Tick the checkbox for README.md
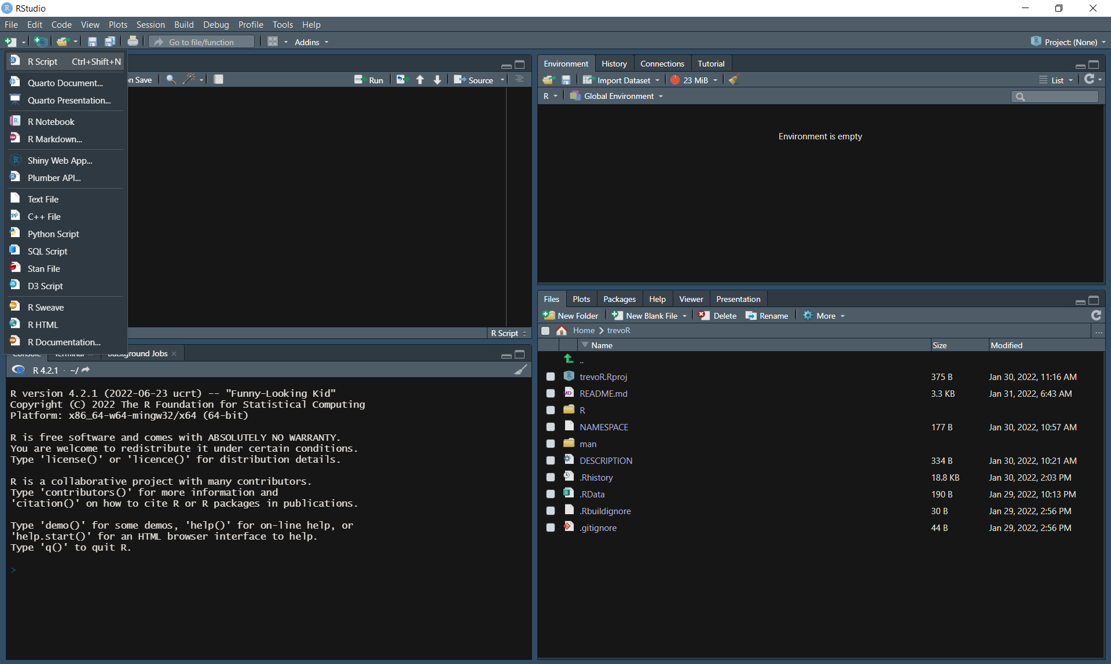 click(x=551, y=393)
